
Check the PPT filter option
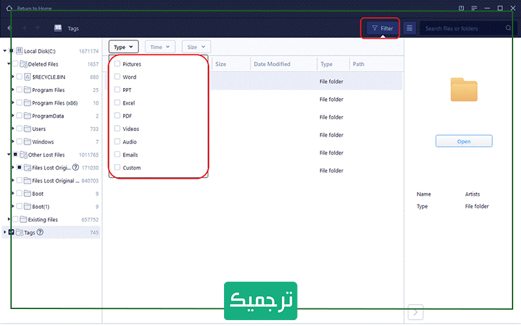click(x=117, y=89)
